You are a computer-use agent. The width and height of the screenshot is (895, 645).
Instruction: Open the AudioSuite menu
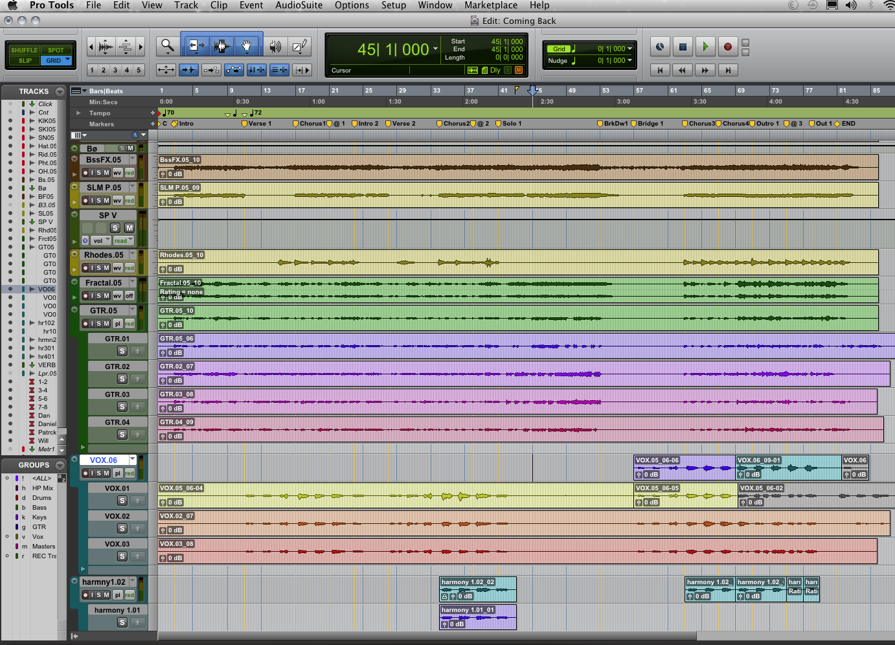pyautogui.click(x=299, y=5)
